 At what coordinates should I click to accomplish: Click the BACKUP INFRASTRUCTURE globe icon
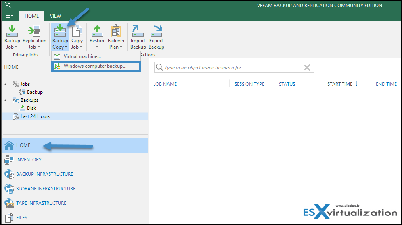point(9,174)
